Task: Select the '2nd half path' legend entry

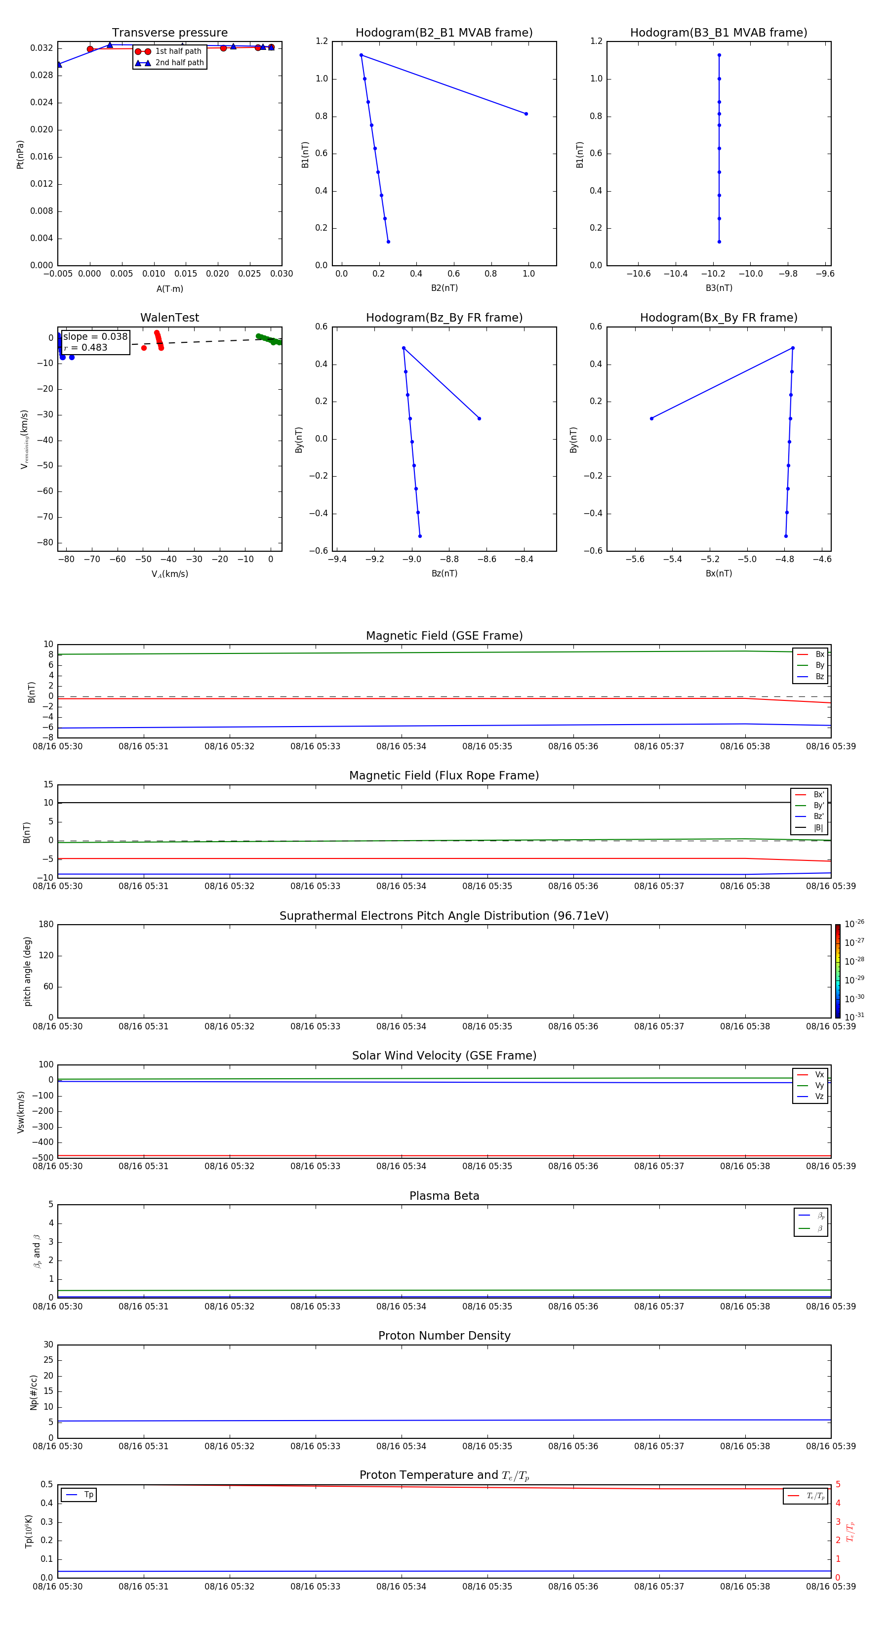Action: coord(169,63)
